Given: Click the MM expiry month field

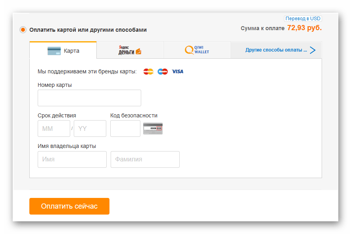Looking at the screenshot, I should click(54, 129).
